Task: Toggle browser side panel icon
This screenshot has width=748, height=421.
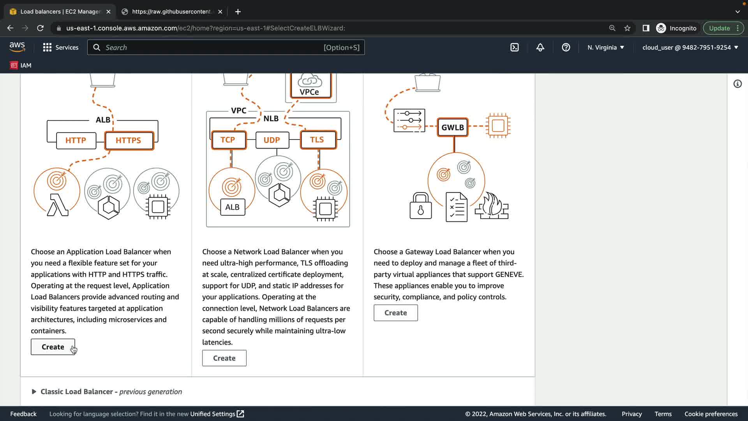Action: point(646,28)
